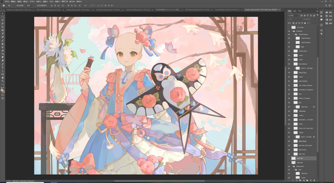Select the Hand tool
The width and height of the screenshot is (334, 183).
pos(3,78)
